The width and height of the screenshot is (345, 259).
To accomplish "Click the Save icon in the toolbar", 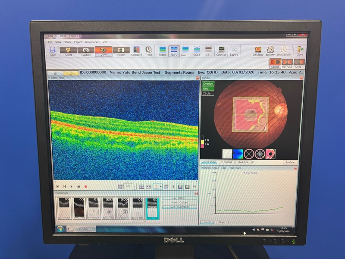I will point(53,51).
